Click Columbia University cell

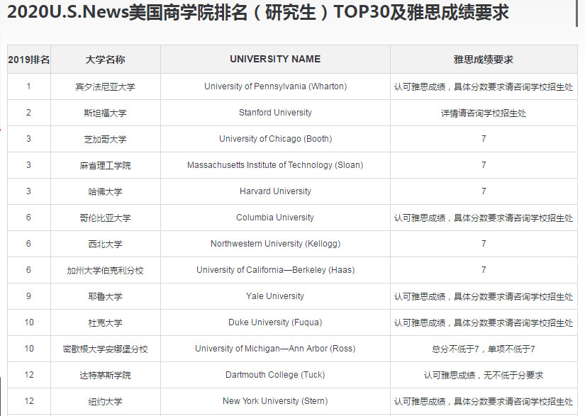(x=275, y=218)
